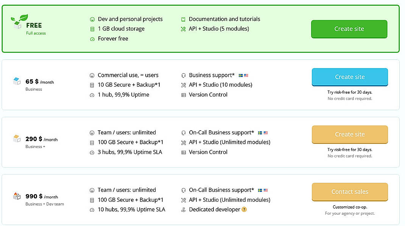
Task: Click US flag in the 65 $ Business plan
Action: [246, 75]
